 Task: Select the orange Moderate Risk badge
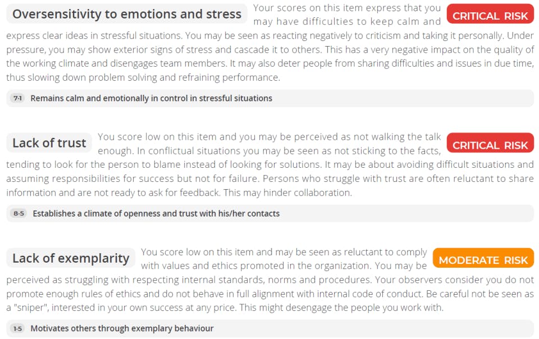point(483,260)
